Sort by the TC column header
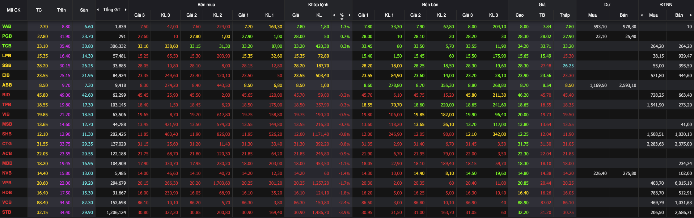 click(x=39, y=10)
